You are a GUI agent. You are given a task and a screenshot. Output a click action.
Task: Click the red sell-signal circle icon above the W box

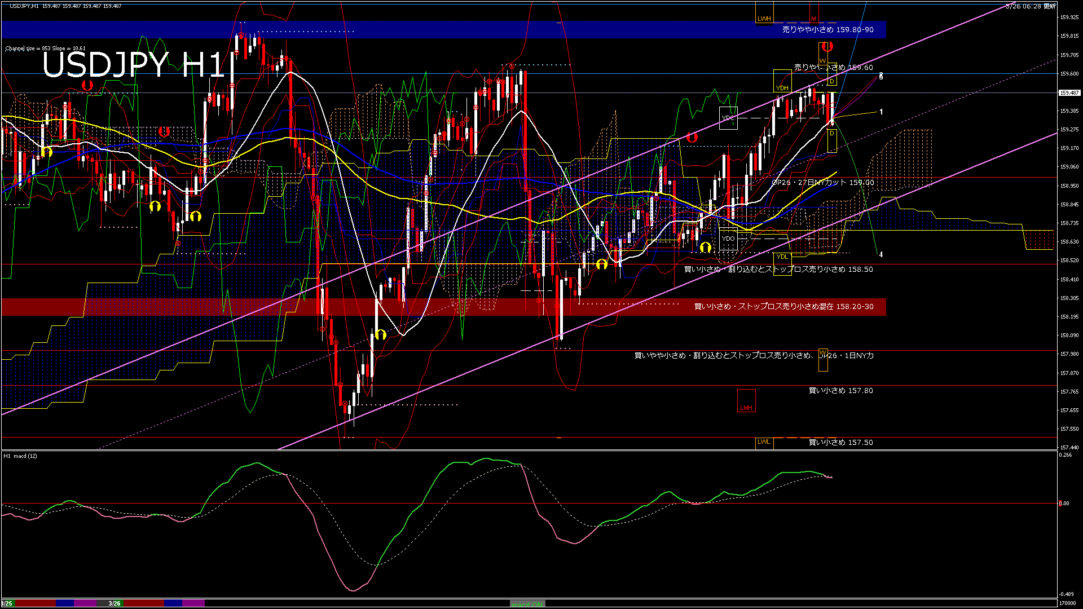[826, 47]
